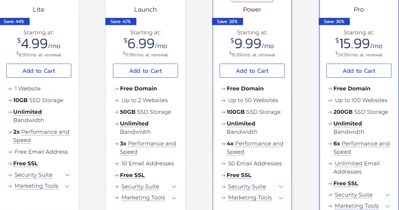This screenshot has width=399, height=210.
Task: Add the Launch plan to cart
Action: (x=145, y=71)
